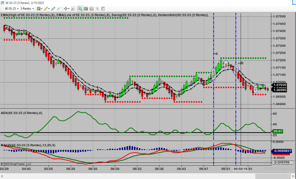The height and width of the screenshot is (179, 296).
Task: Click the 40 level on ADX axis
Action: (275, 124)
